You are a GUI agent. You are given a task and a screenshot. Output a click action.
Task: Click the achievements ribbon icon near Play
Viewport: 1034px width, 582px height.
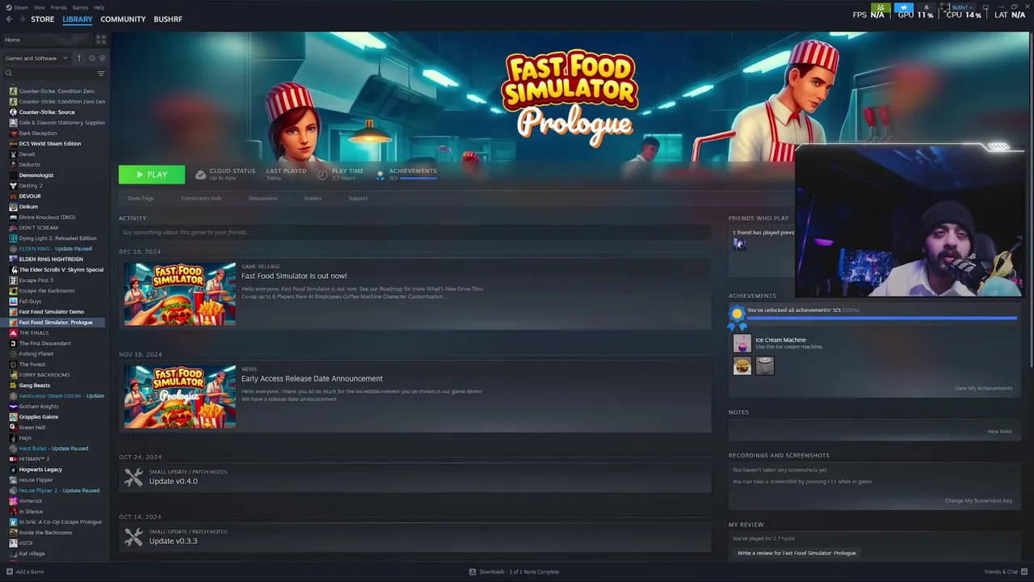[x=380, y=175]
